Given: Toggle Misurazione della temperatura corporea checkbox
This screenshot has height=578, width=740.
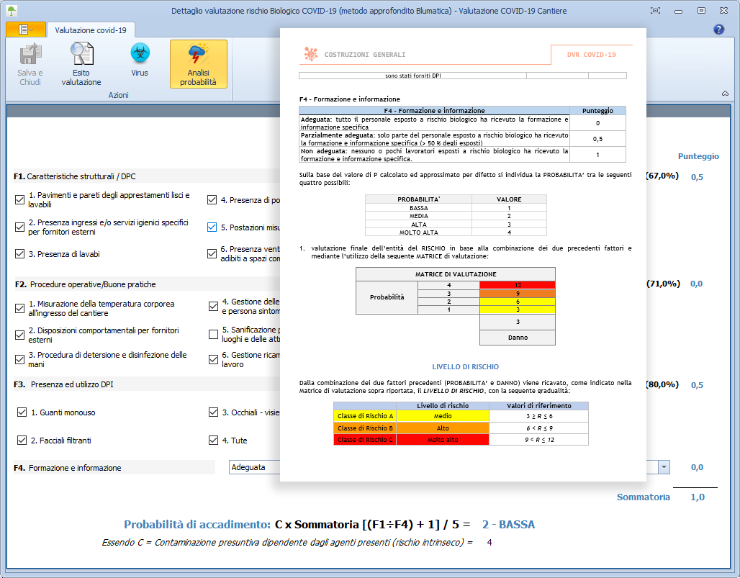Looking at the screenshot, I should [20, 308].
